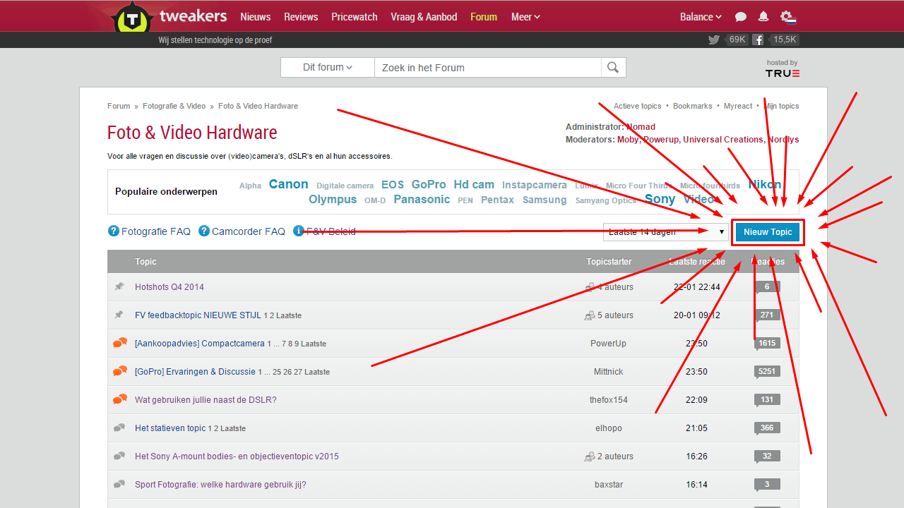904x508 pixels.
Task: Open administrator Nomad's profile
Action: pos(641,128)
